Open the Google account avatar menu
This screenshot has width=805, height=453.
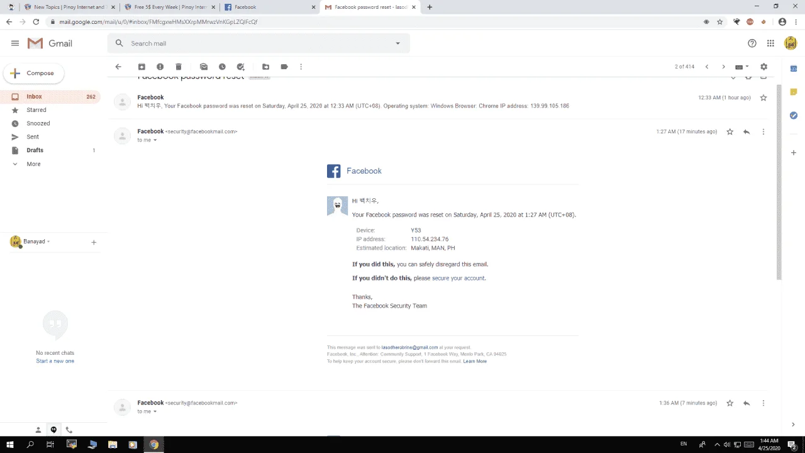point(791,43)
